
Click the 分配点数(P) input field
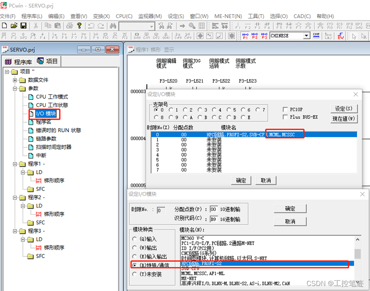213,209
